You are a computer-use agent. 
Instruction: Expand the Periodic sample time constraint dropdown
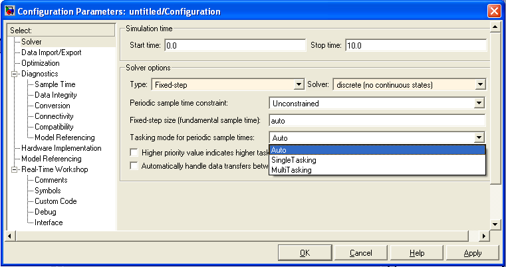pyautogui.click(x=479, y=104)
